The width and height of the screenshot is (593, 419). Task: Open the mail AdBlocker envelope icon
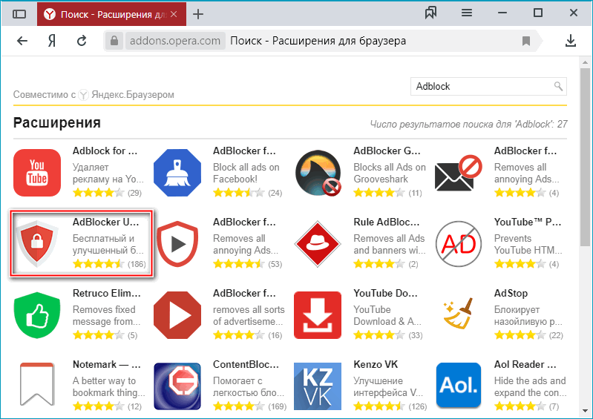point(459,173)
